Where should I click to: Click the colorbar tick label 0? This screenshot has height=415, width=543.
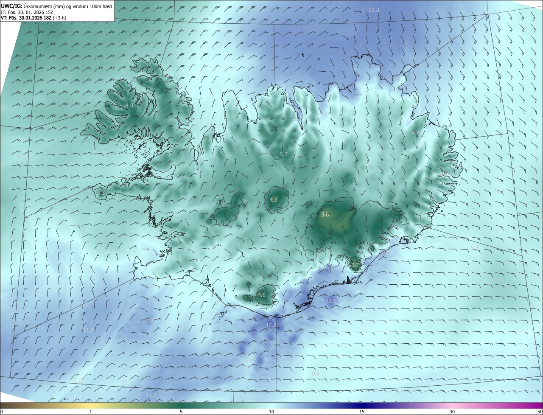2,412
